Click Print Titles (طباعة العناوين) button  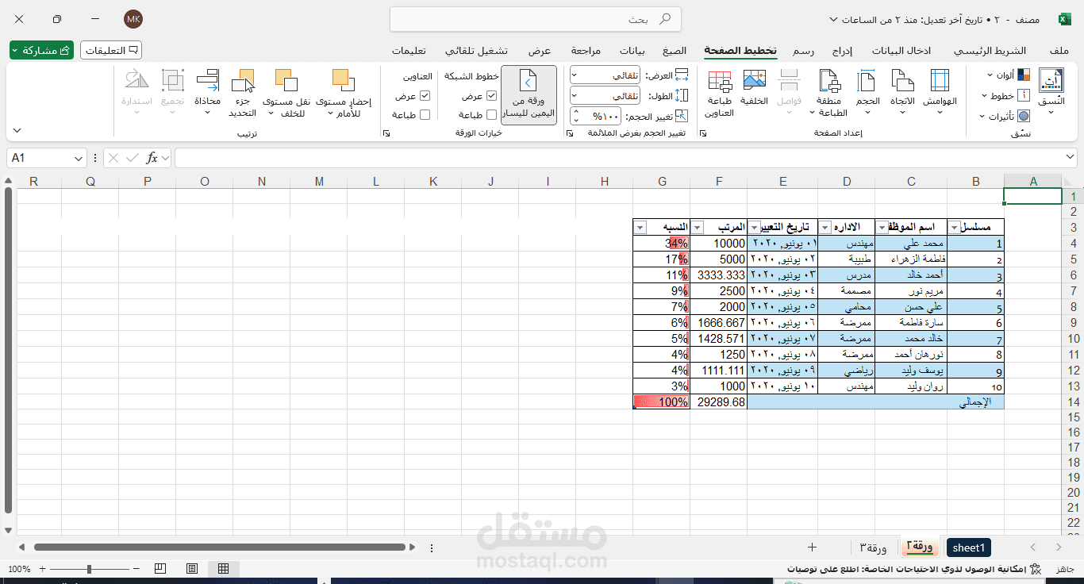pyautogui.click(x=719, y=94)
